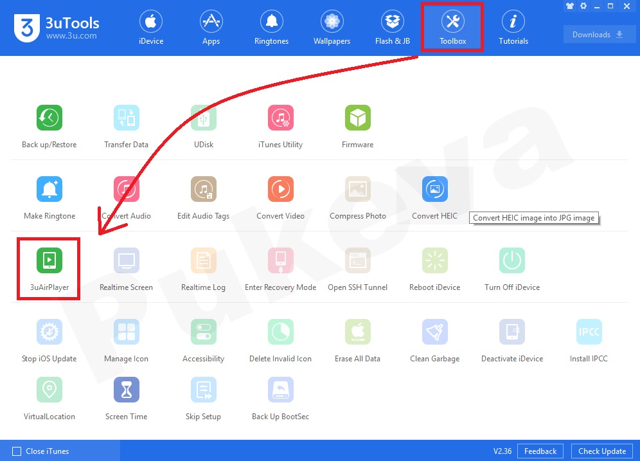Select Deactivate iDevice

coord(512,341)
